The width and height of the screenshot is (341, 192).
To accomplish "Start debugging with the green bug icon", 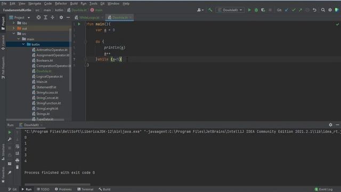I will coord(256,10).
